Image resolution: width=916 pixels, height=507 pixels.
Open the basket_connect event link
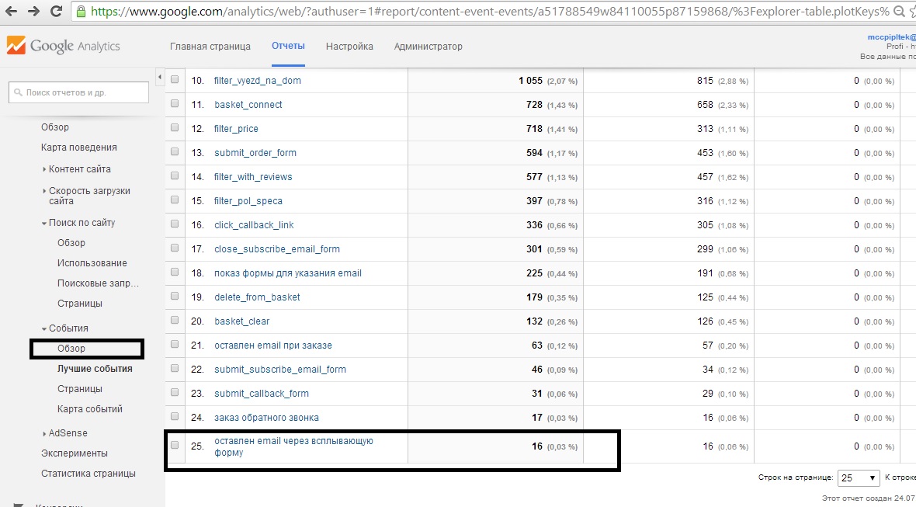pos(248,105)
